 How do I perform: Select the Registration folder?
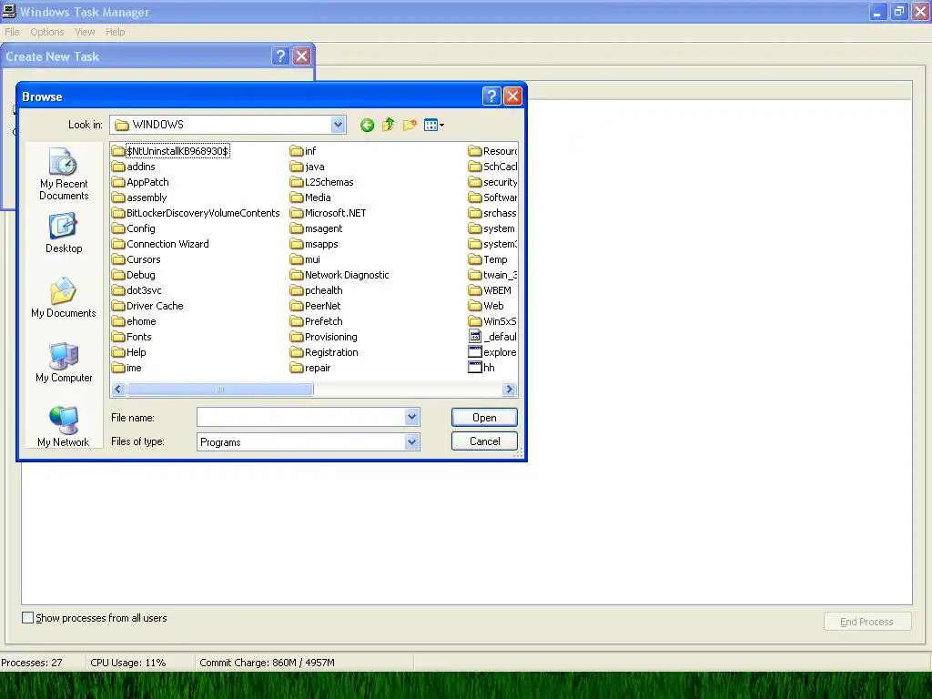pyautogui.click(x=325, y=352)
